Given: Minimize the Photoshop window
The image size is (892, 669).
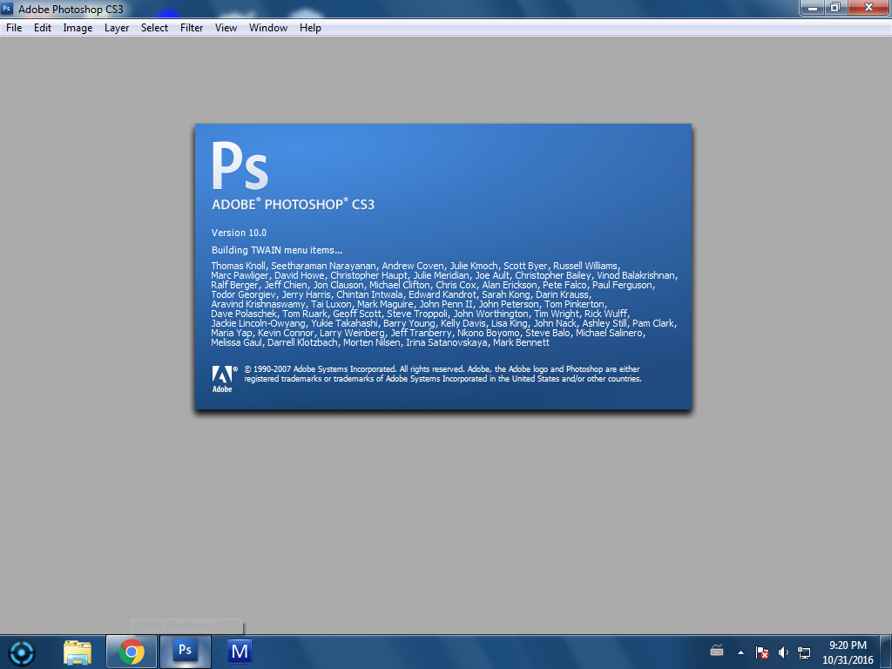Looking at the screenshot, I should pos(813,7).
